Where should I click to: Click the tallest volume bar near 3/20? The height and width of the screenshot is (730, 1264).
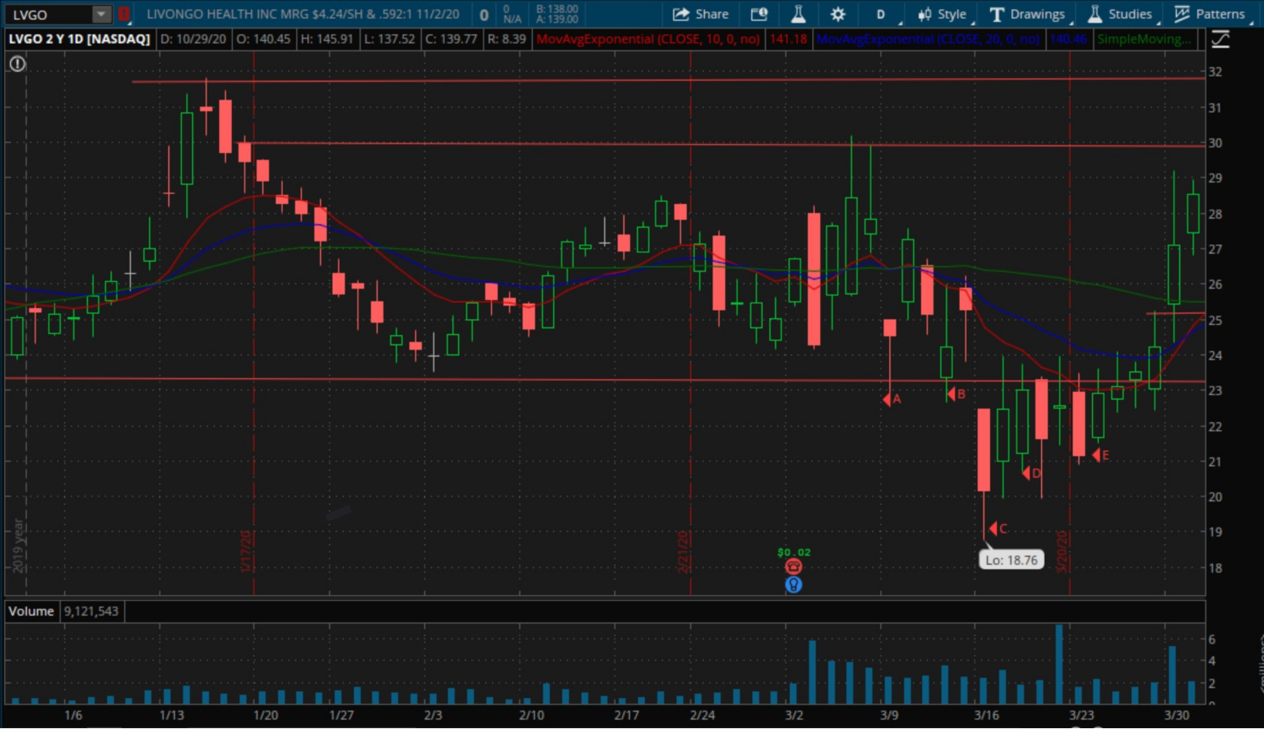(1059, 664)
